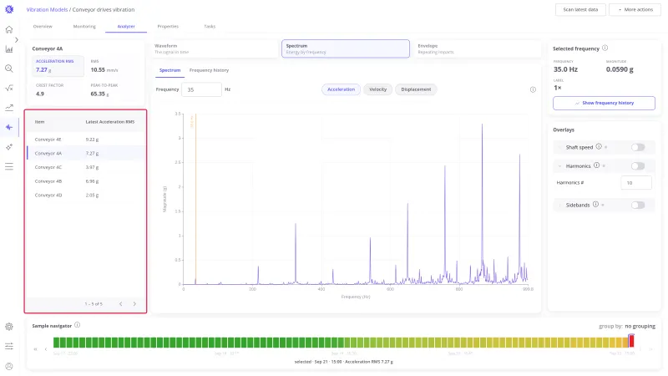Select the Envelope view card

tap(477, 48)
